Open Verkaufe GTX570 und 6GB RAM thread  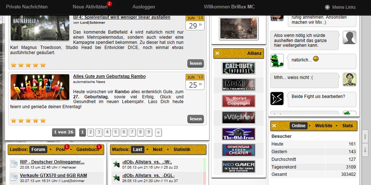click(x=54, y=175)
